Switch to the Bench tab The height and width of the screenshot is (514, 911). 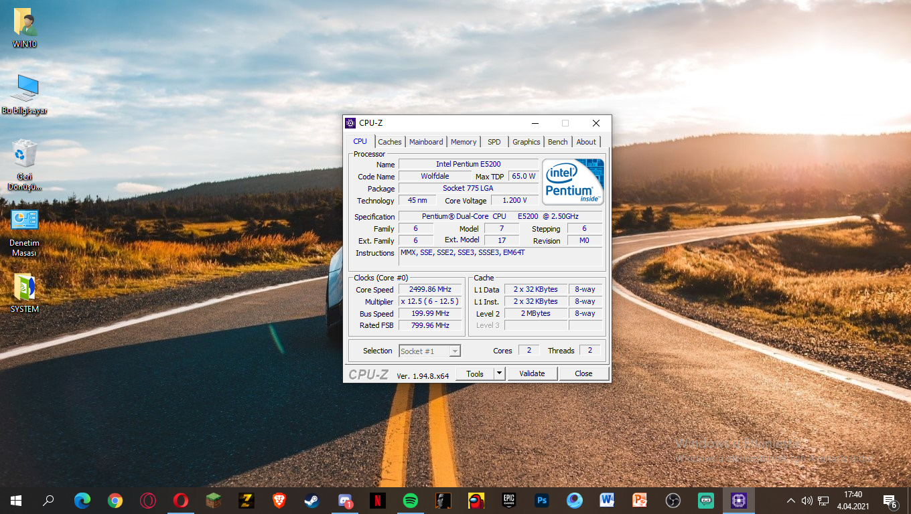coord(558,142)
